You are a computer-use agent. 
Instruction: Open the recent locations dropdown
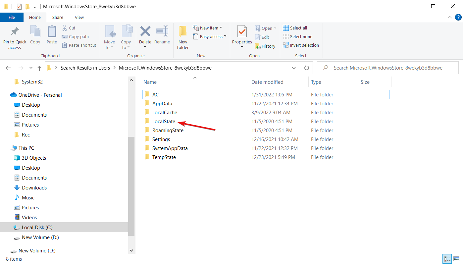pyautogui.click(x=31, y=68)
